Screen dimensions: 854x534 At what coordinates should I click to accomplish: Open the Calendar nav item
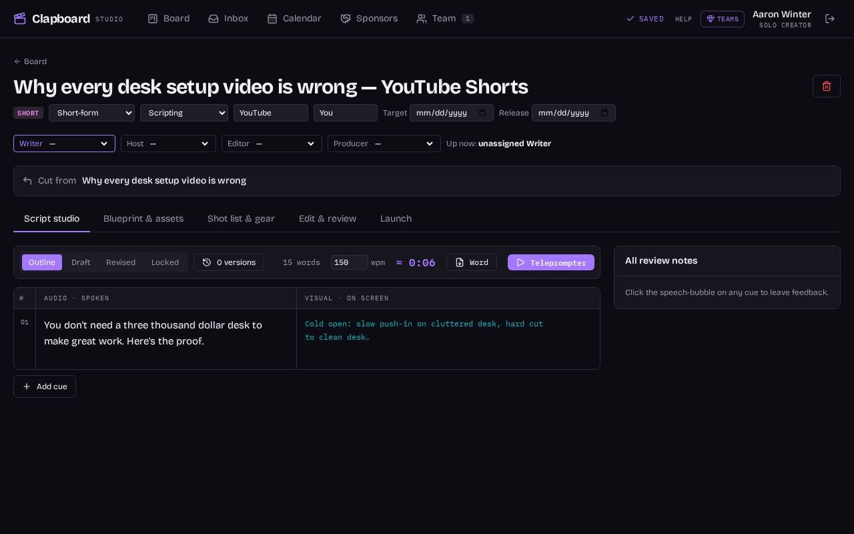(x=294, y=19)
